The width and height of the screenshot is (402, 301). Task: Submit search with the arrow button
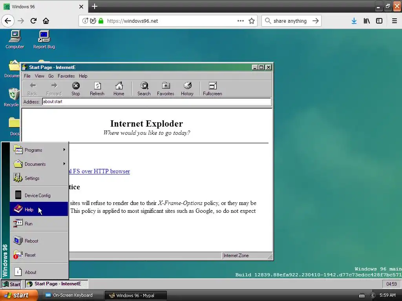click(x=316, y=21)
